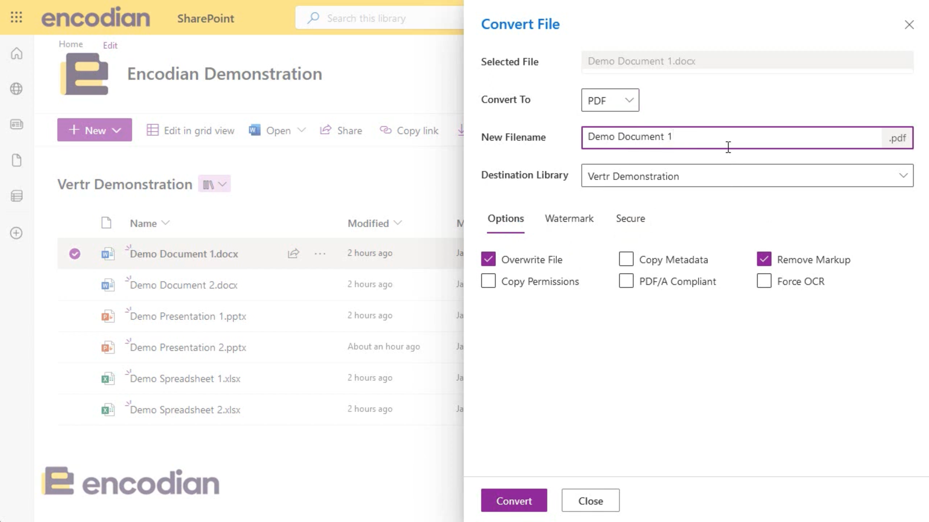
Task: Click Copy link in the command bar
Action: pyautogui.click(x=409, y=130)
